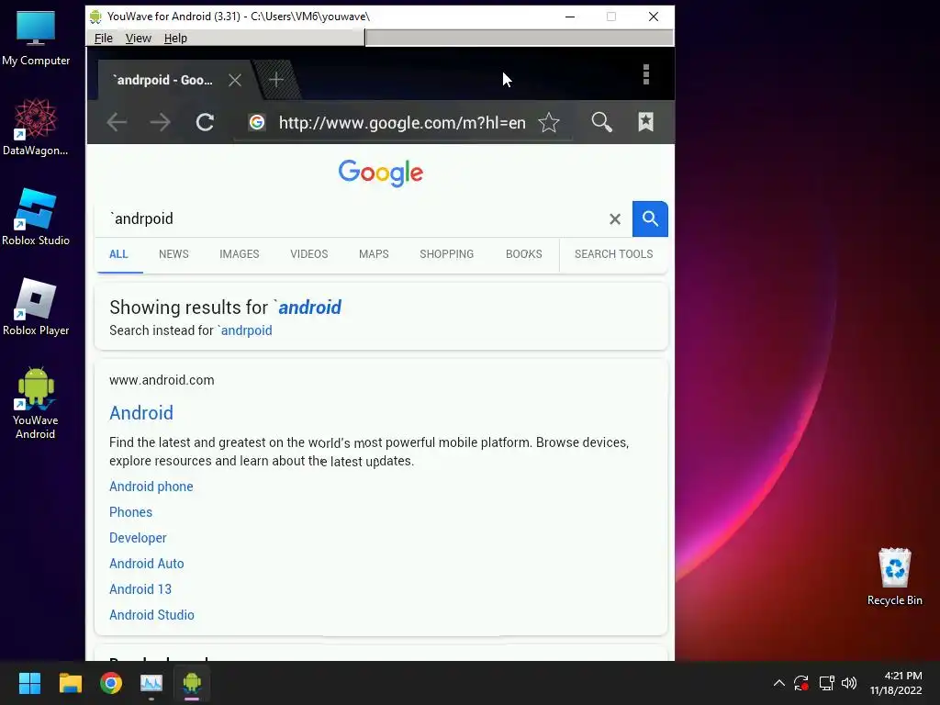Open browser search with the magnifier icon
The image size is (940, 705).
click(602, 122)
